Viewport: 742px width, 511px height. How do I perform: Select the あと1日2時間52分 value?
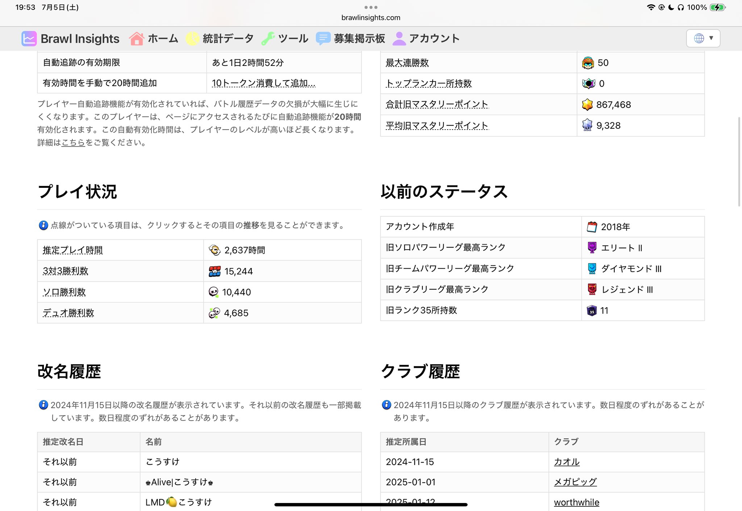click(x=248, y=63)
